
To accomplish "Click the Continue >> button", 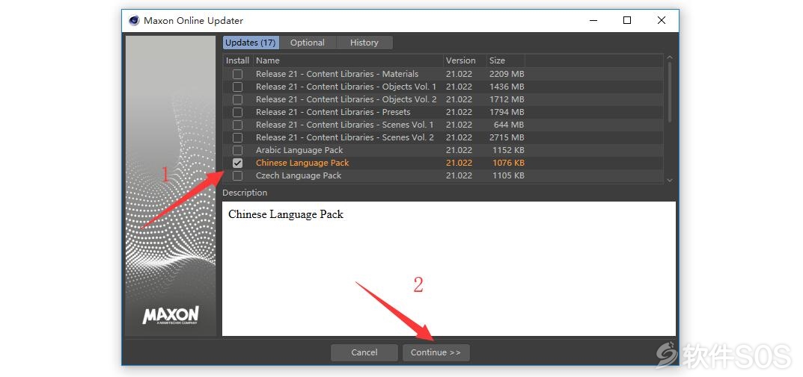I will click(436, 352).
